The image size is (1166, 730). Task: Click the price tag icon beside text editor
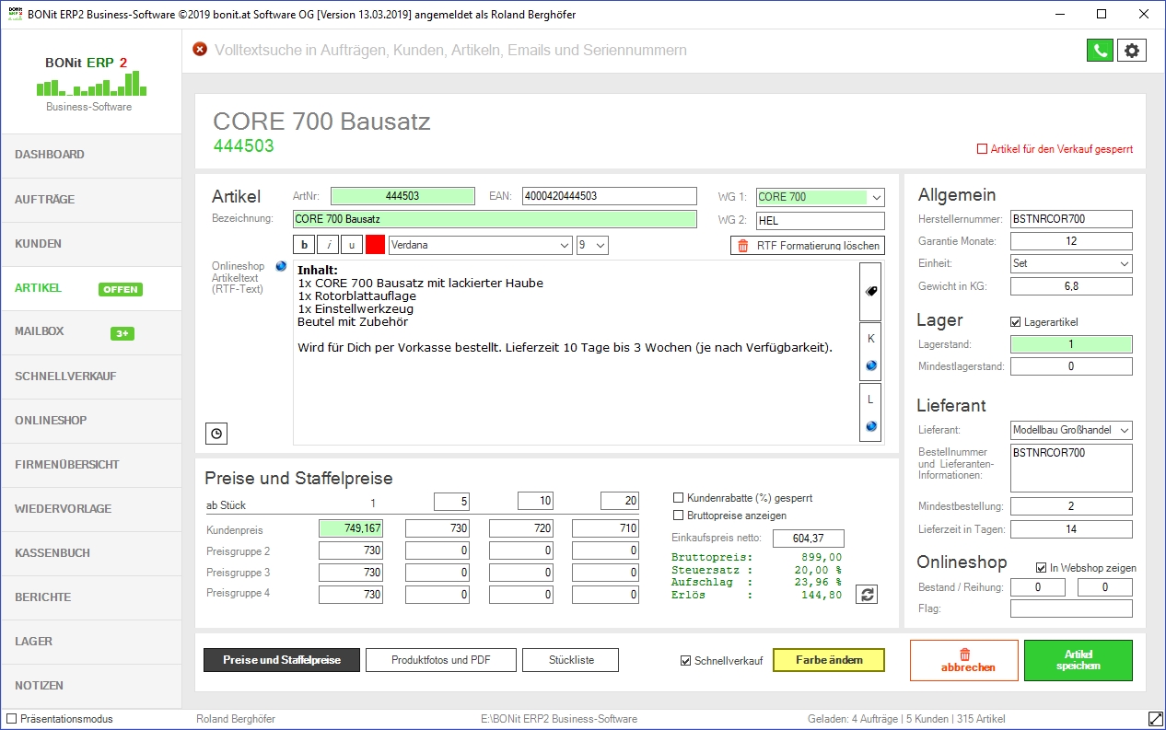[870, 290]
